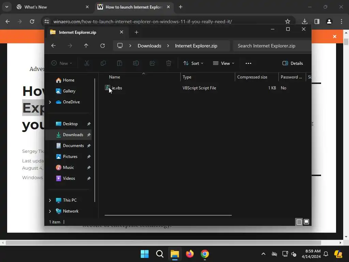Expand the This PC tree node

pos(50,200)
